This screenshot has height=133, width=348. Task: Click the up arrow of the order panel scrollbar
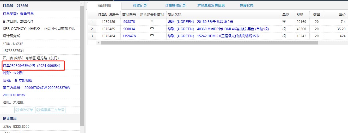tap(82, 4)
